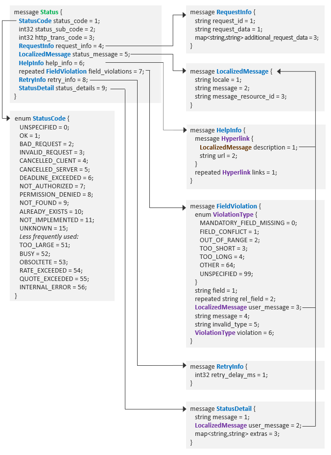Image resolution: width=331 pixels, height=455 pixels.
Task: Click the 'Less frequently used:' italic comment
Action: 49,236
